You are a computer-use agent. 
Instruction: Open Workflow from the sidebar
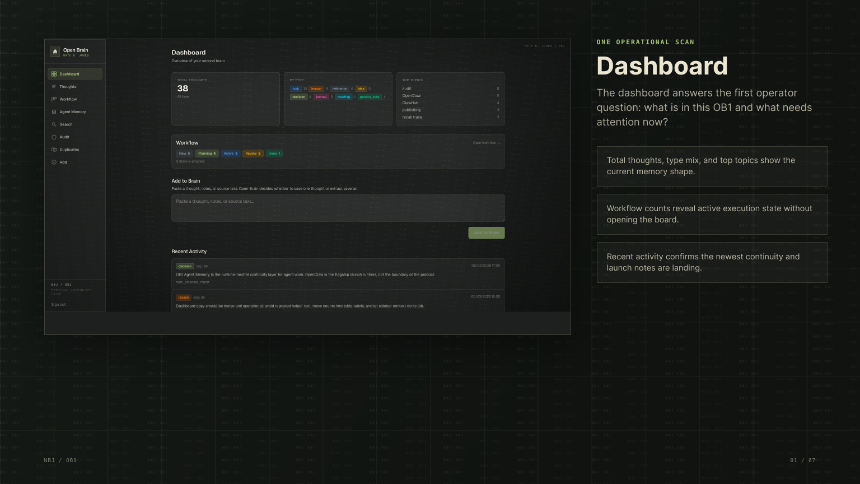click(x=75, y=99)
